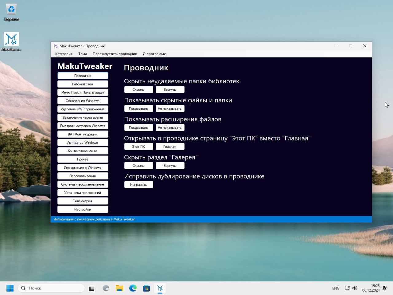The height and width of the screenshot is (295, 393).
Task: Switch to BAT Конфигурация category
Action: [83, 134]
